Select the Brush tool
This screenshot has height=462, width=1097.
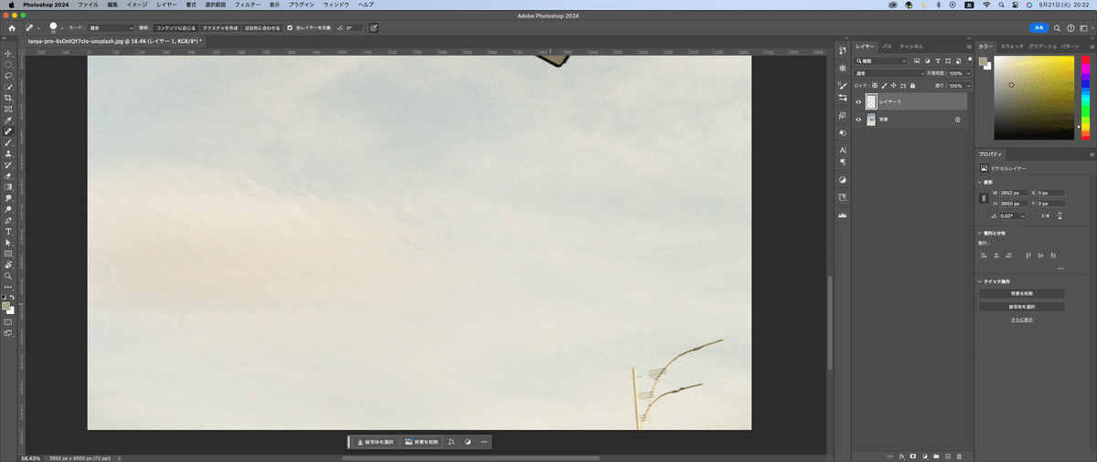[8, 142]
